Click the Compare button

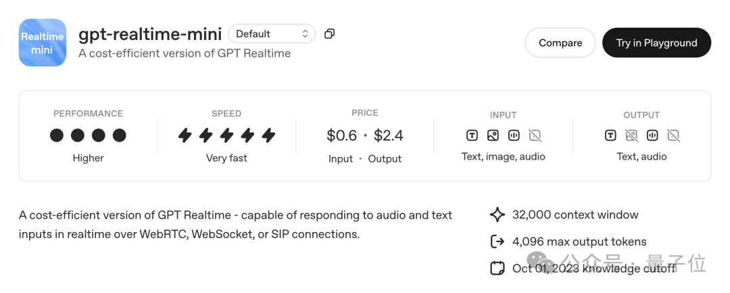pyautogui.click(x=560, y=43)
